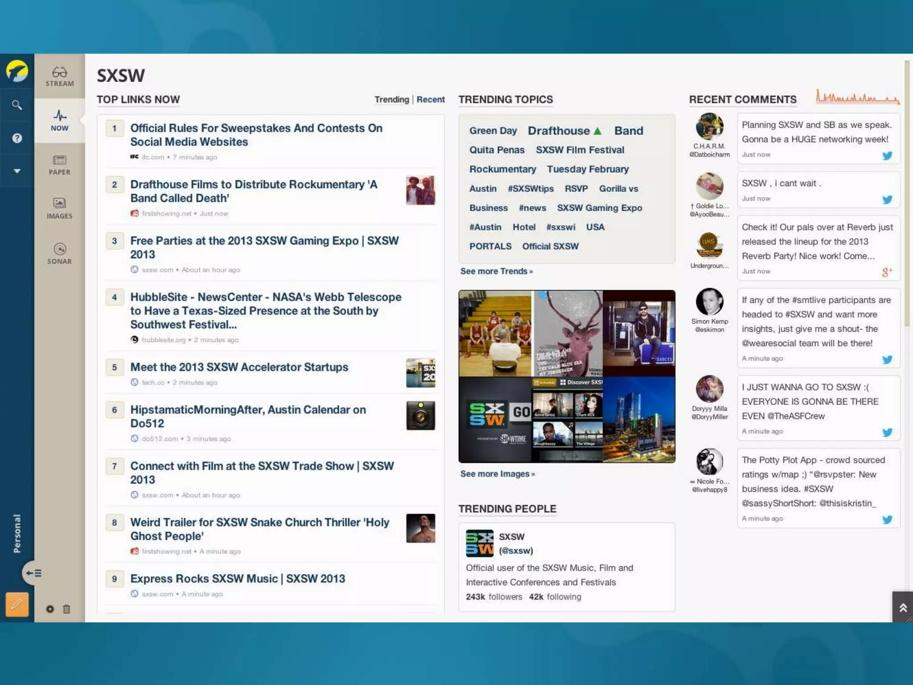Click the trash bin icon
913x685 pixels.
pos(66,609)
